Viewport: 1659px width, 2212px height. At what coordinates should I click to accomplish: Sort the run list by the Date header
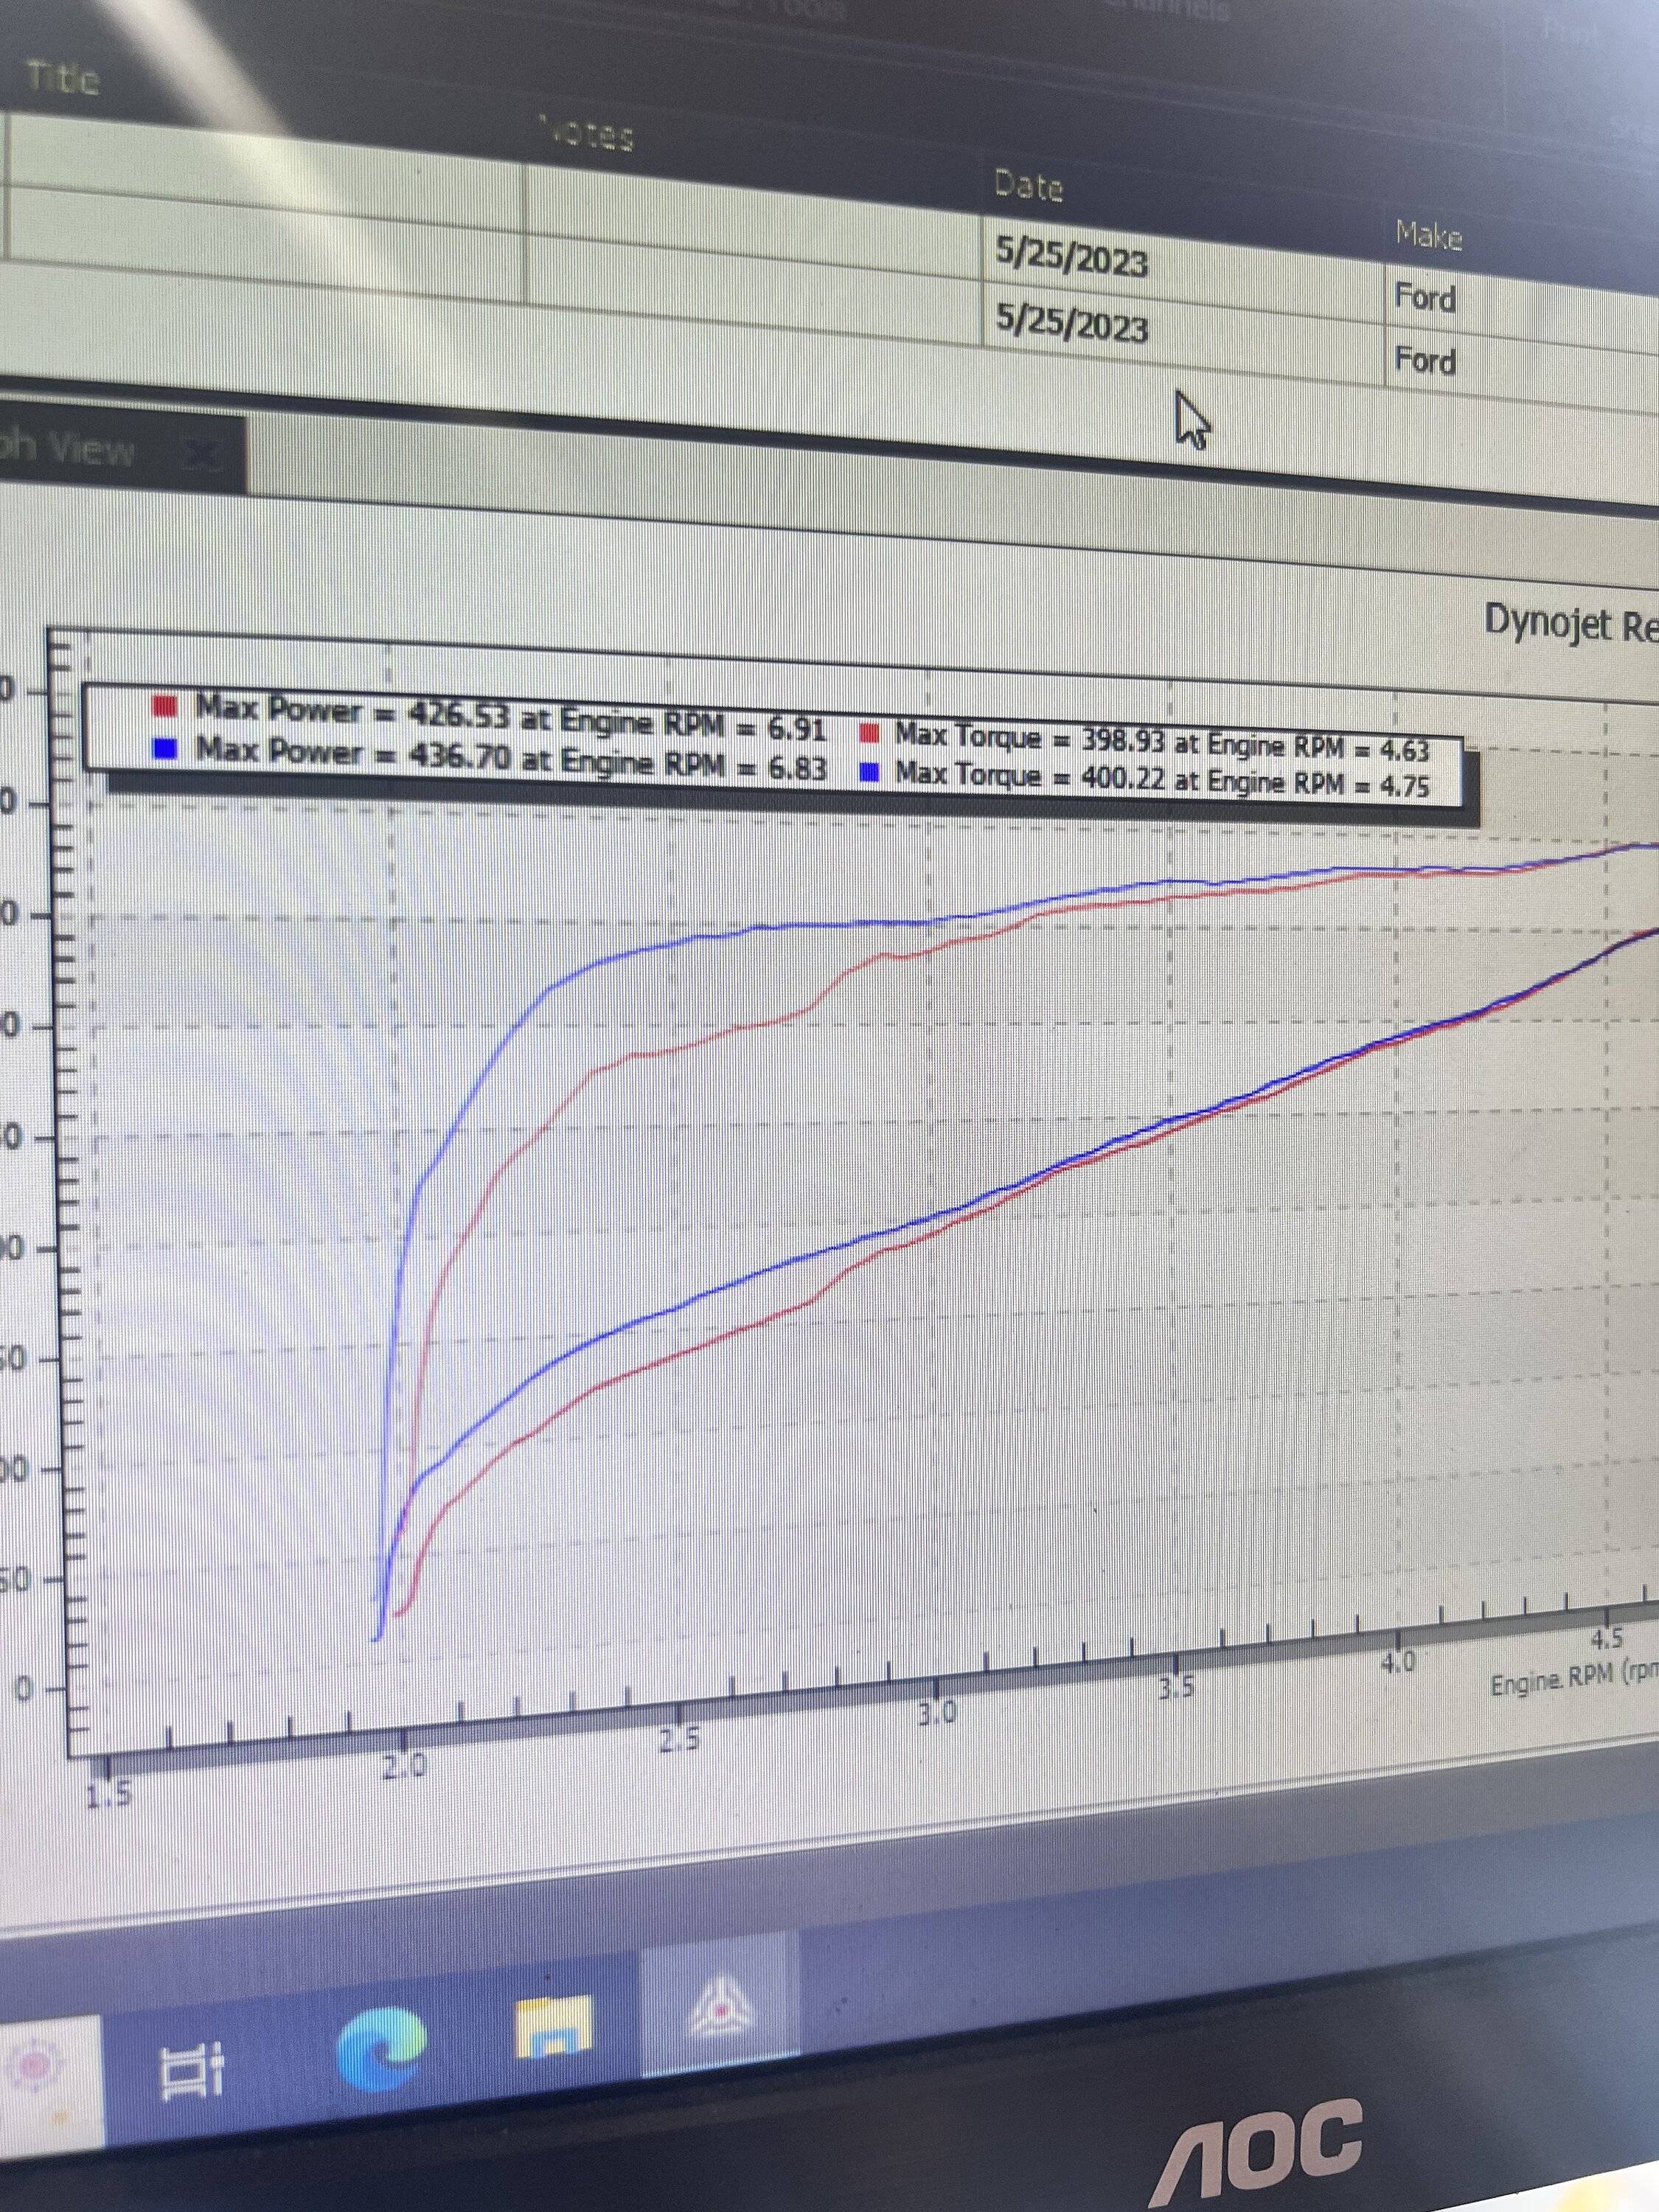pos(1028,186)
